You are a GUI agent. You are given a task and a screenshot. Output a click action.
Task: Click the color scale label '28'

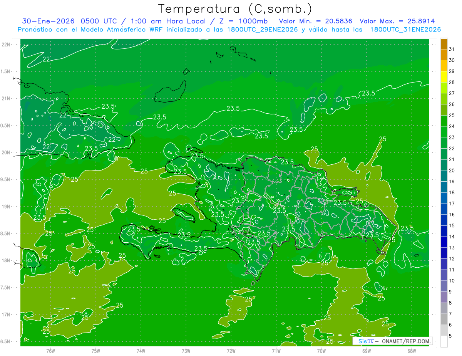point(452,82)
